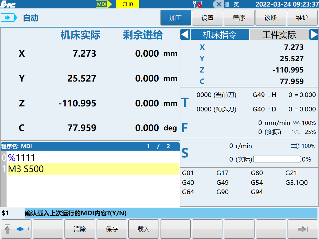This screenshot has width=319, height=239.
Task: Open the 程序 program menu
Action: point(239,18)
